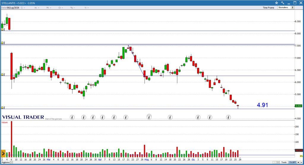Open the info marker above May 18
Screen dimensions: 304x165
click(170, 117)
